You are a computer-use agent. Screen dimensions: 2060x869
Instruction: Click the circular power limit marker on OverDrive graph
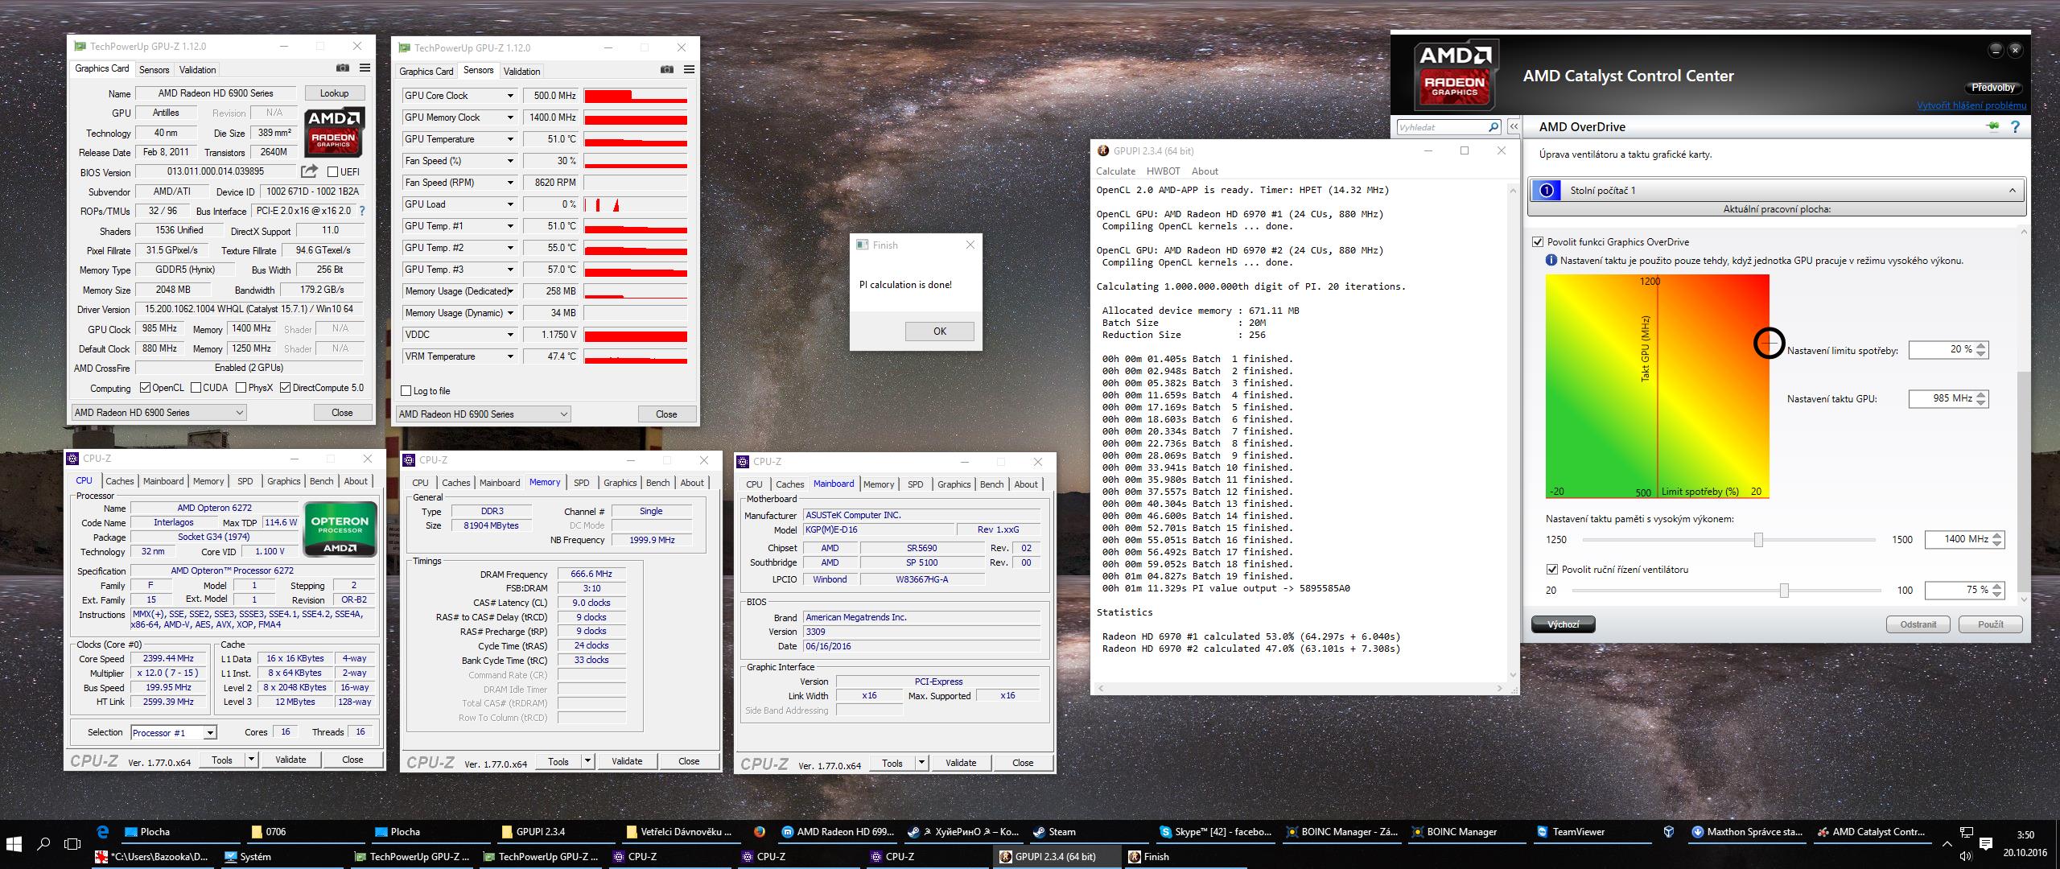(1769, 344)
